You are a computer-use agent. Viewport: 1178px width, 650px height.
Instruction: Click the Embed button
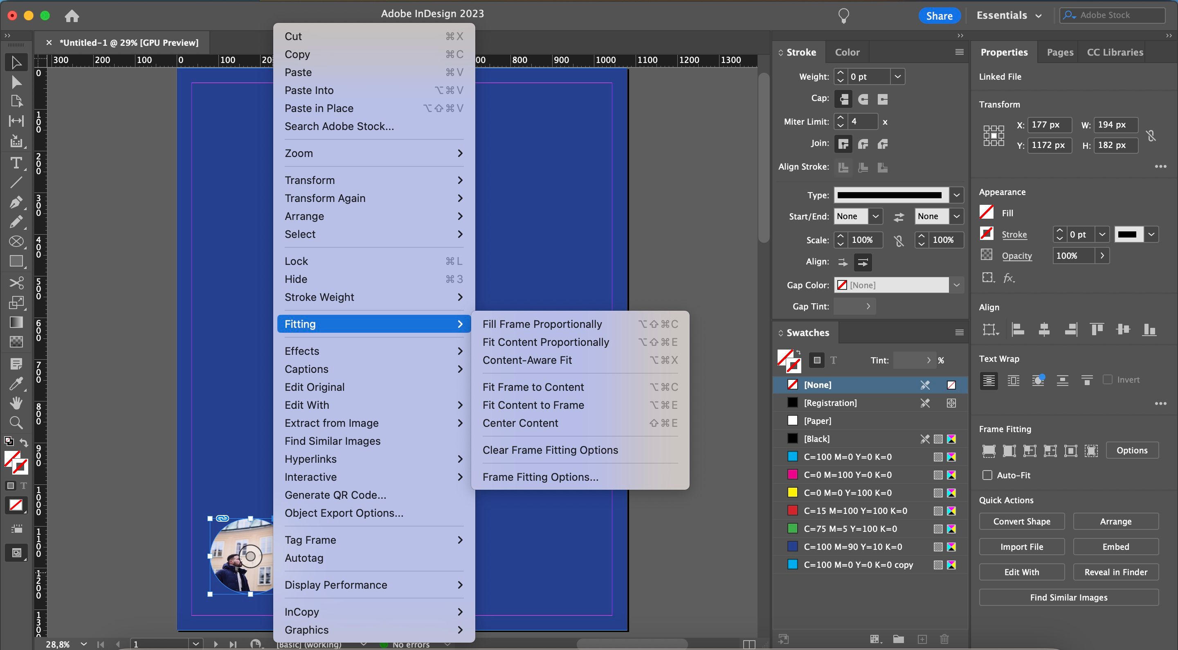pos(1116,547)
